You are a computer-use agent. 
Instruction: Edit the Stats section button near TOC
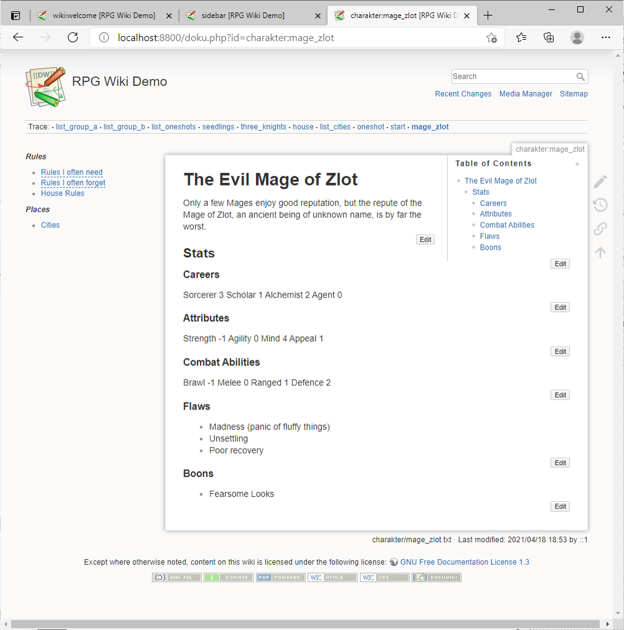[x=560, y=264]
